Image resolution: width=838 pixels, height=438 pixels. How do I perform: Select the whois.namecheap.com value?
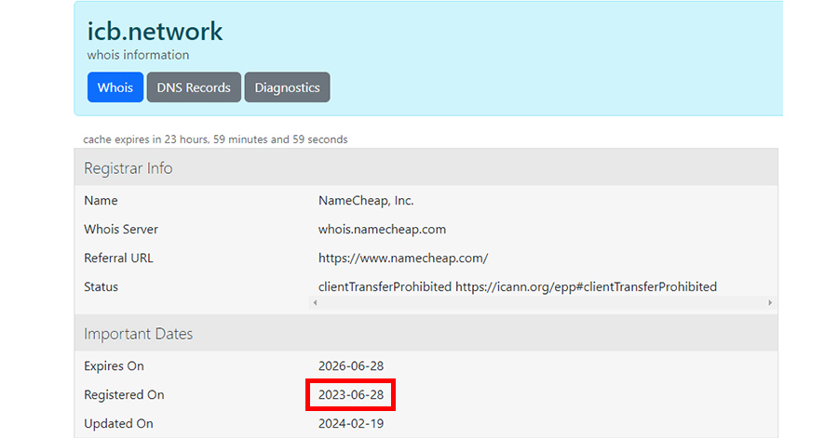(382, 230)
